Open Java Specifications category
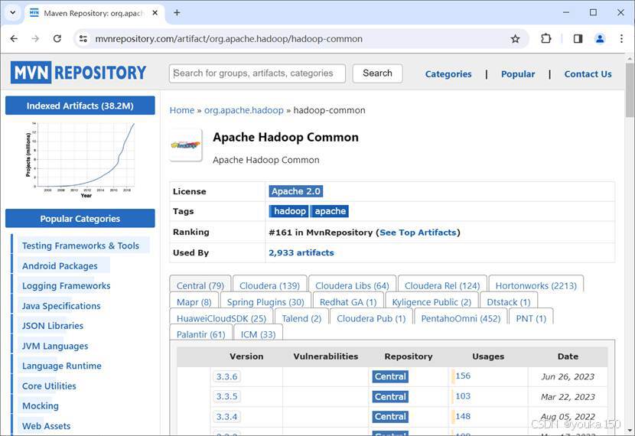This screenshot has height=436, width=635. point(61,306)
